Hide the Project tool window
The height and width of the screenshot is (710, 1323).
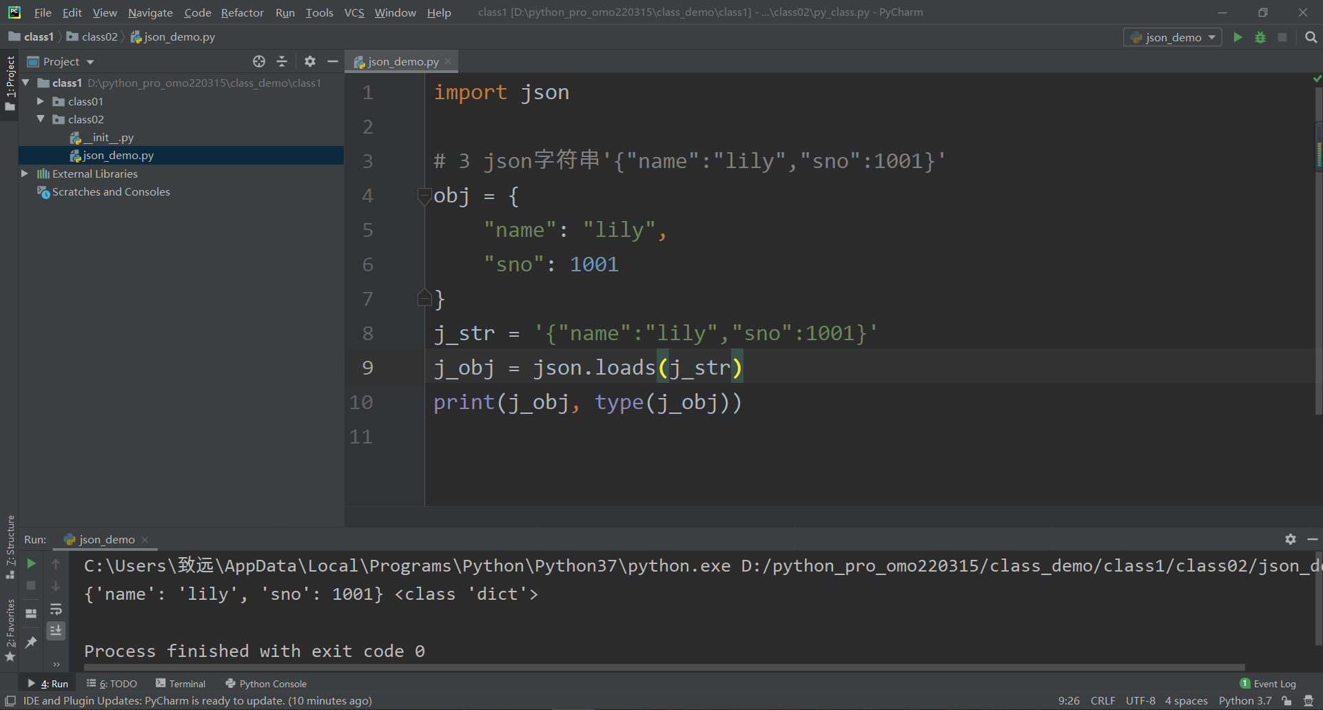pos(333,61)
